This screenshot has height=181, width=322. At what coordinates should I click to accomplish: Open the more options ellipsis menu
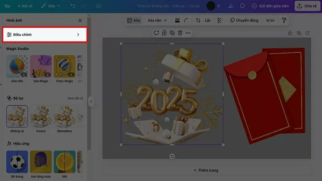point(188,33)
